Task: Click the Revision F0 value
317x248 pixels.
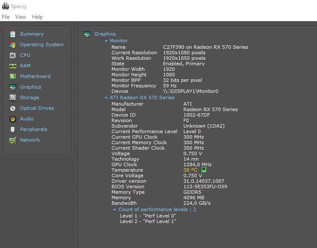Action: (x=186, y=120)
